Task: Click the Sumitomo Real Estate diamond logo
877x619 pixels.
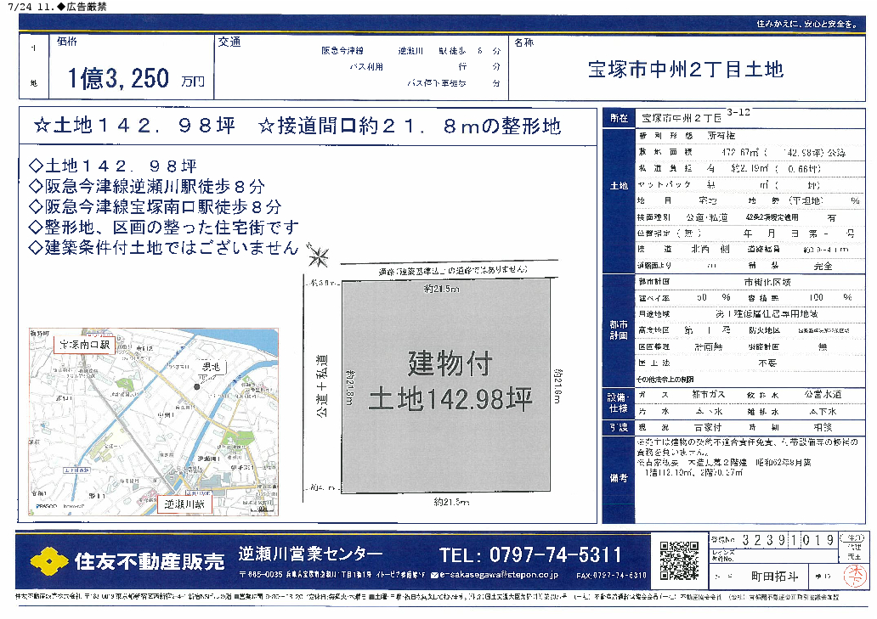Action: coord(48,560)
